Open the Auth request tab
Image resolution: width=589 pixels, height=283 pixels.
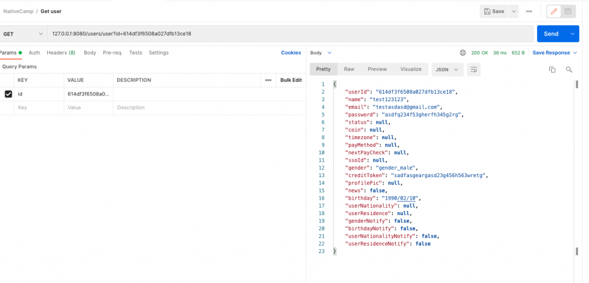click(x=35, y=53)
